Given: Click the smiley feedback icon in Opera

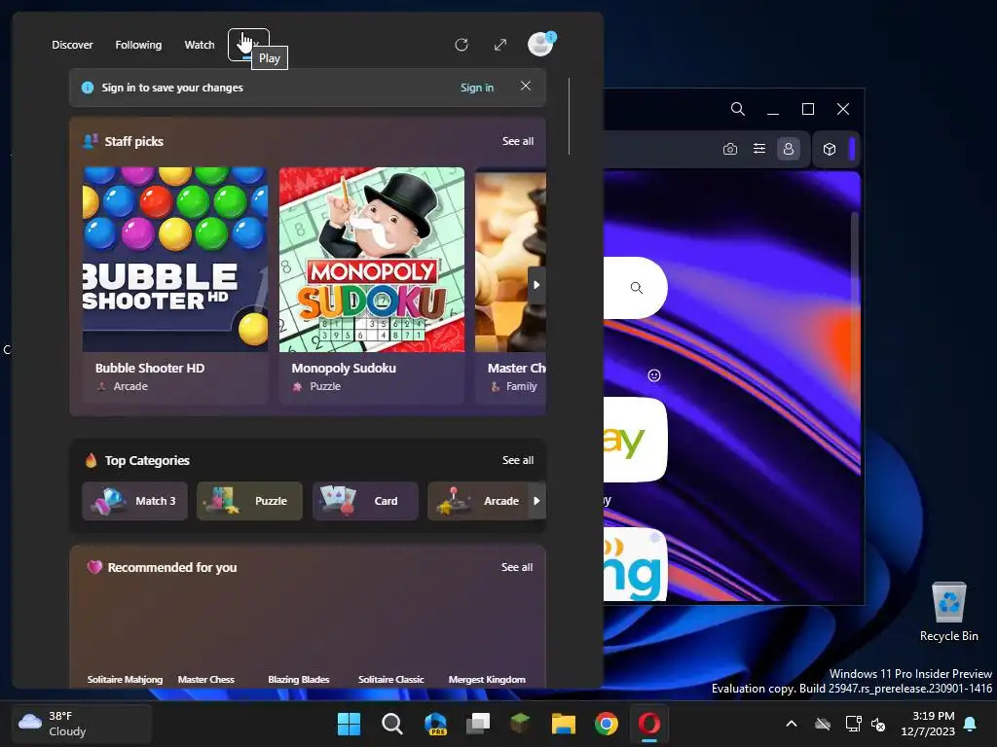Looking at the screenshot, I should coord(654,375).
